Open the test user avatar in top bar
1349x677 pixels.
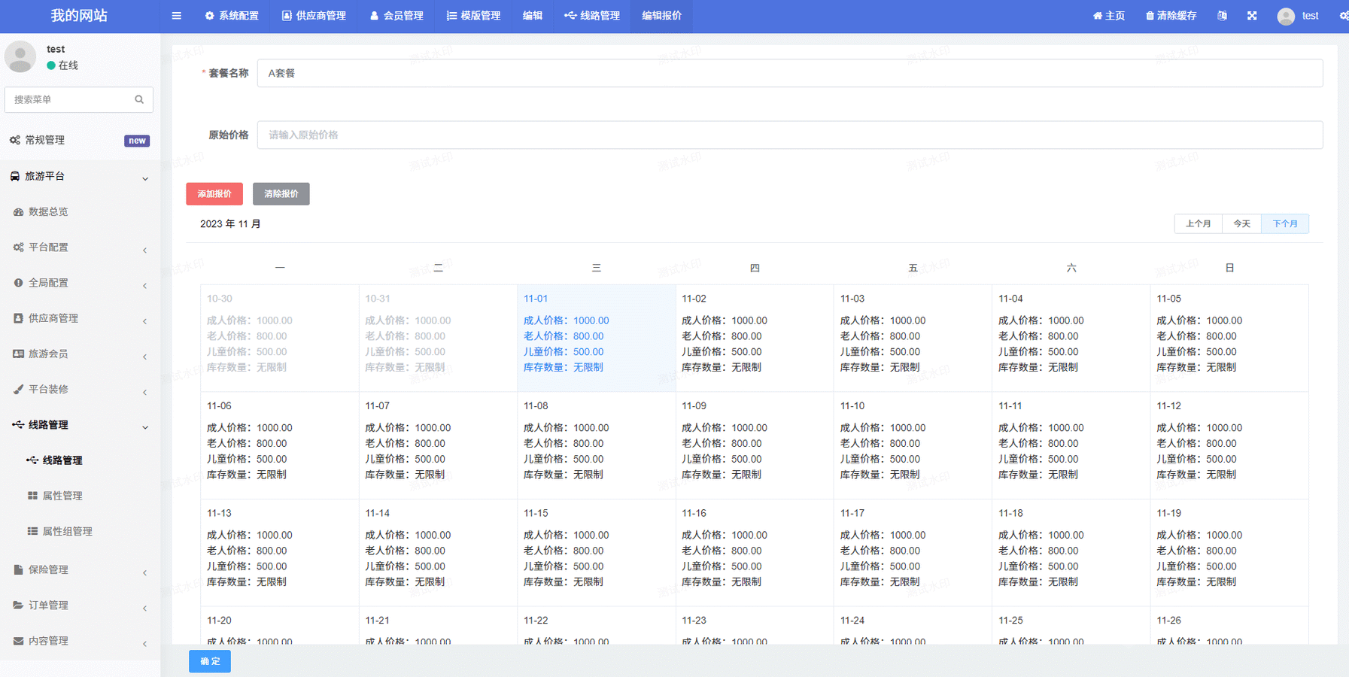tap(1286, 16)
